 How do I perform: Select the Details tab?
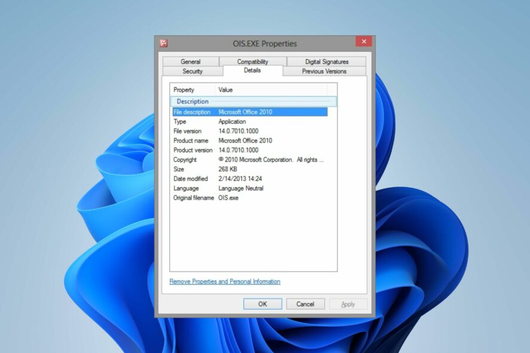[252, 71]
